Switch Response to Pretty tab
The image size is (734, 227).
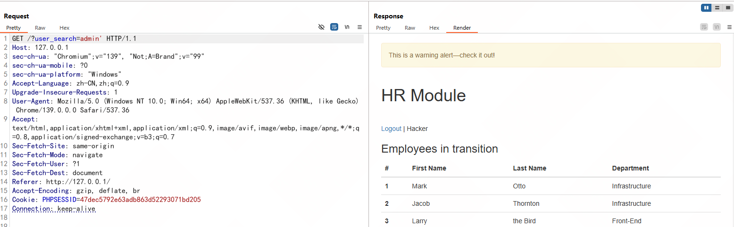383,28
